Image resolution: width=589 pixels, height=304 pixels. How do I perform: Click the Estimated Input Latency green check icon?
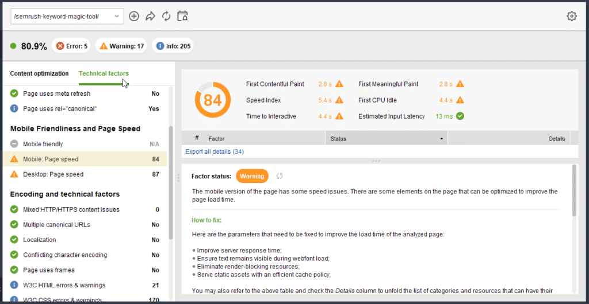[x=460, y=116]
